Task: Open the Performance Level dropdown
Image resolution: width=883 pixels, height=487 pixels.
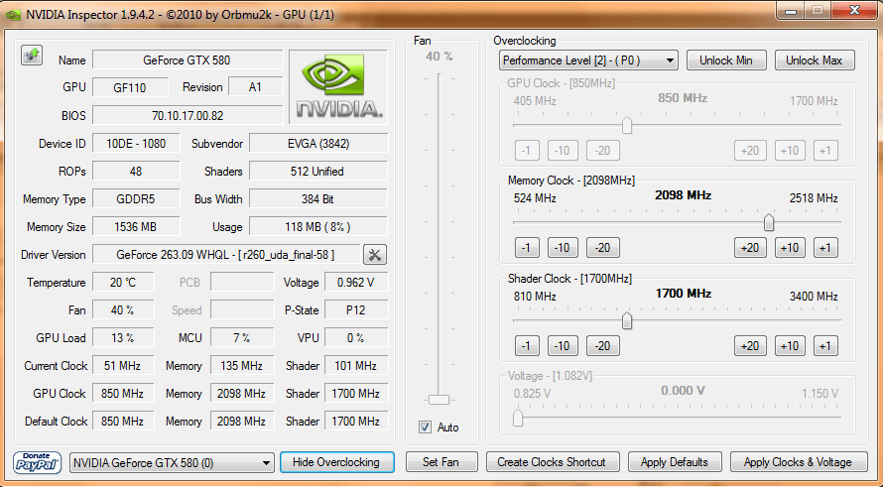Action: pos(588,61)
